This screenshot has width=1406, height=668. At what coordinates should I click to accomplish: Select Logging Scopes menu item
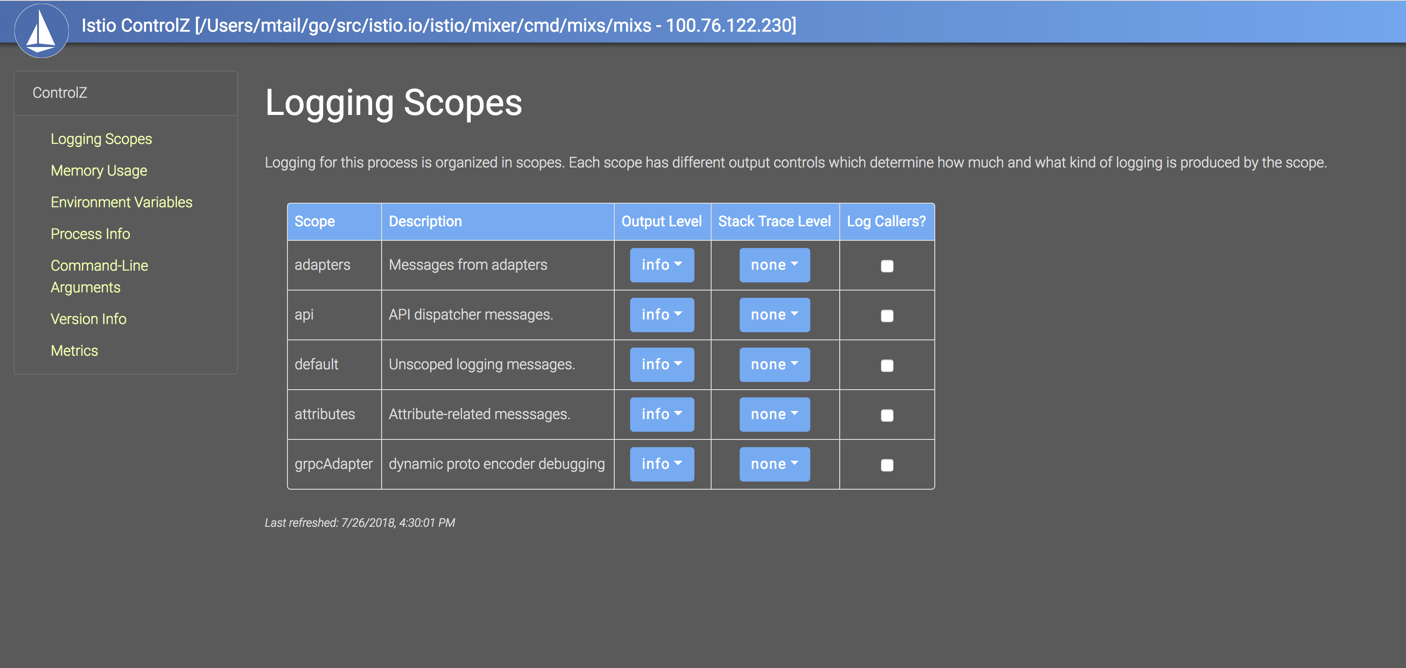point(101,138)
